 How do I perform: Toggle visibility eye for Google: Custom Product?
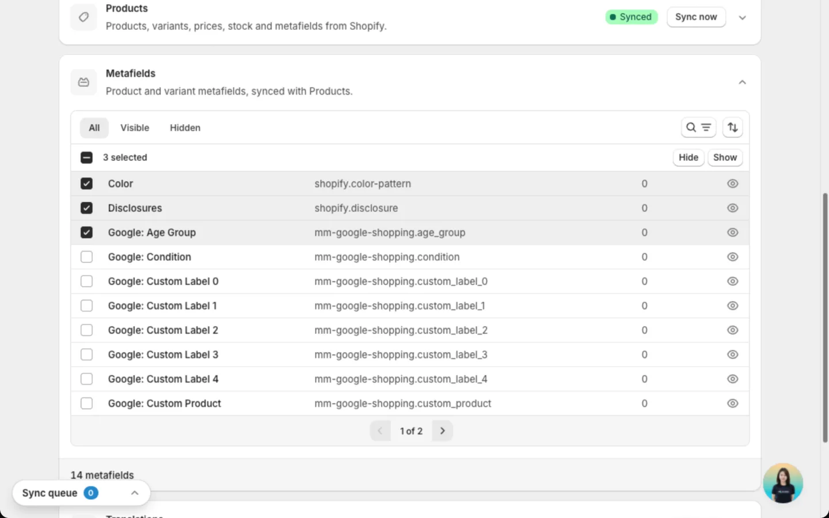tap(732, 403)
